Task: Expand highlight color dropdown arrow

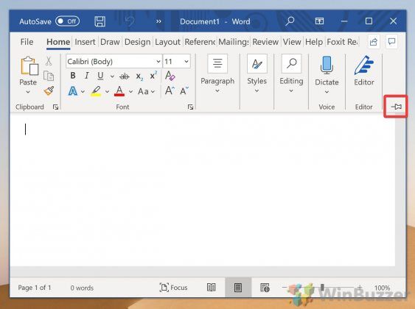Action: click(x=107, y=92)
